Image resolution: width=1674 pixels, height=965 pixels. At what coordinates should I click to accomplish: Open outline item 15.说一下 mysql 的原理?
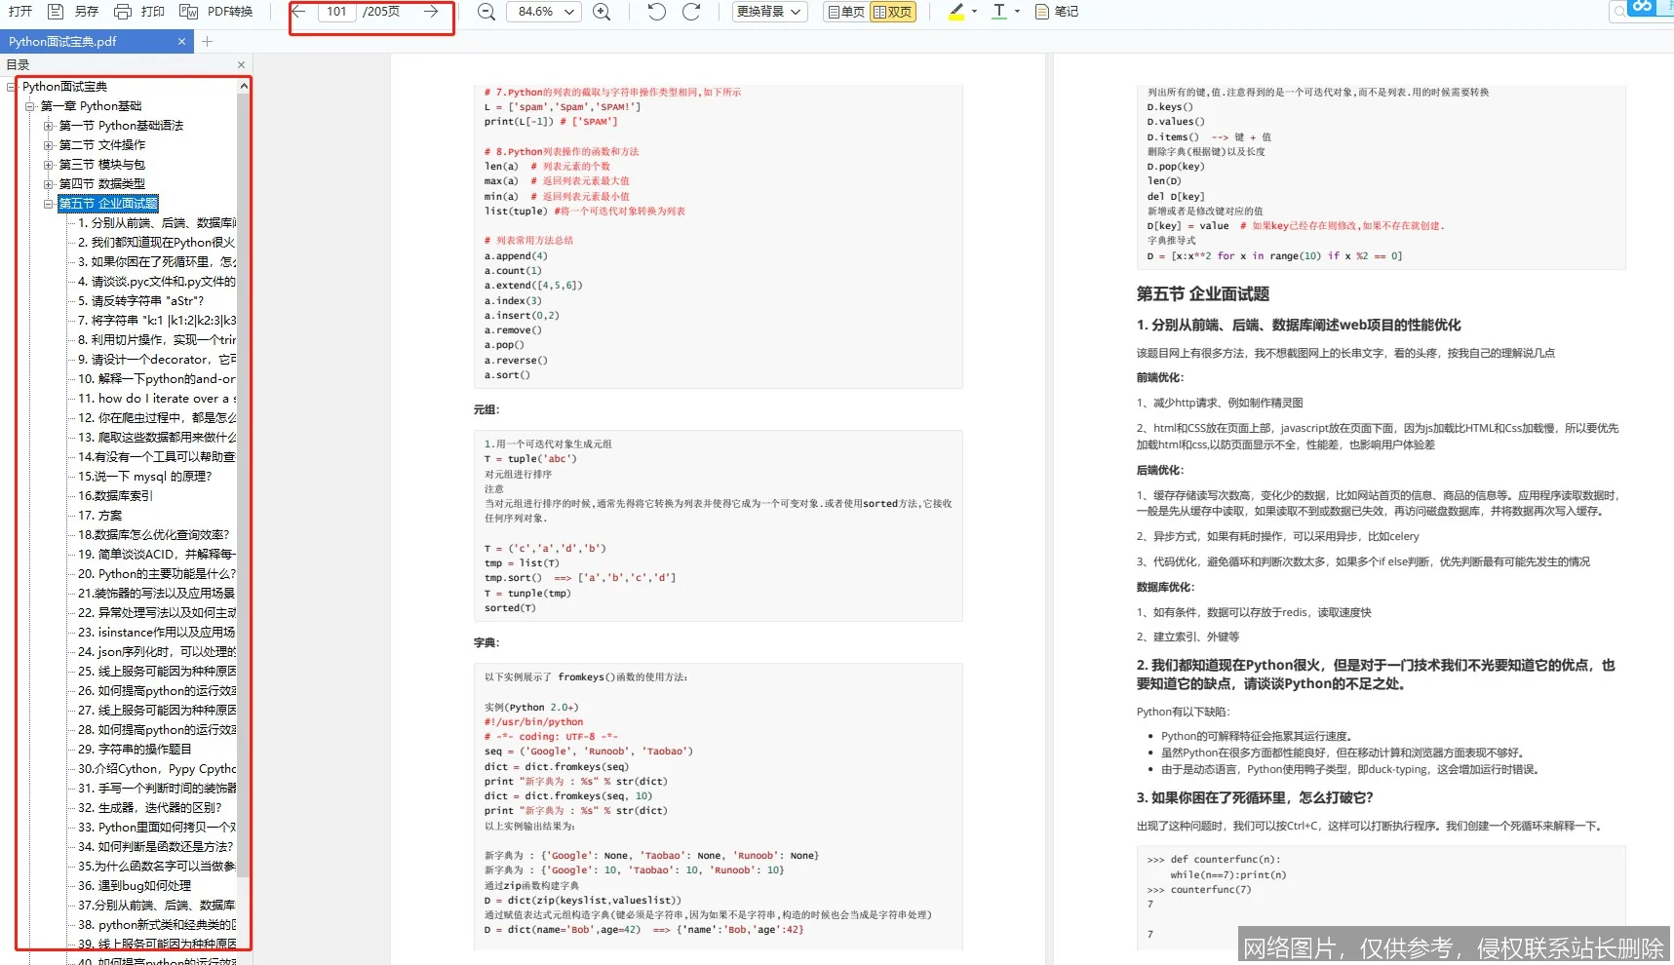[x=144, y=477]
